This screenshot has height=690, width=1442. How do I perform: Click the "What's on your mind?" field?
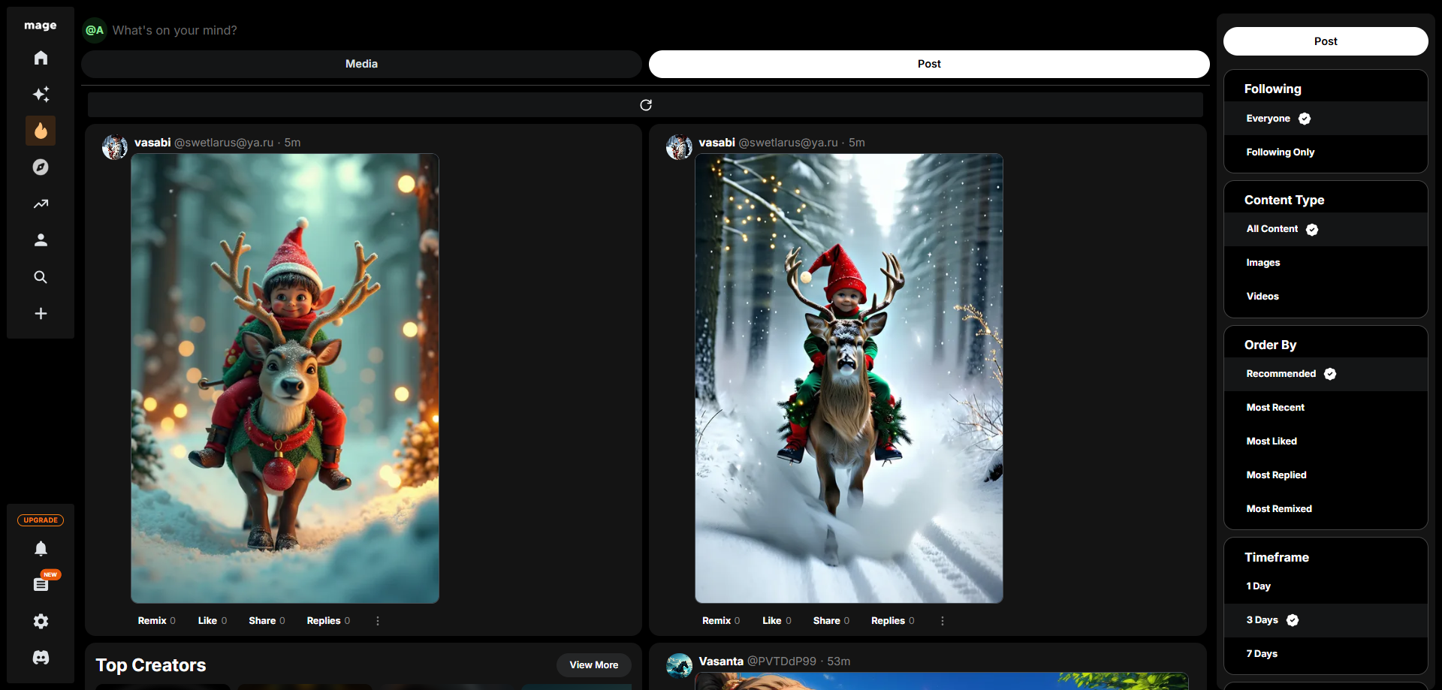click(x=174, y=31)
